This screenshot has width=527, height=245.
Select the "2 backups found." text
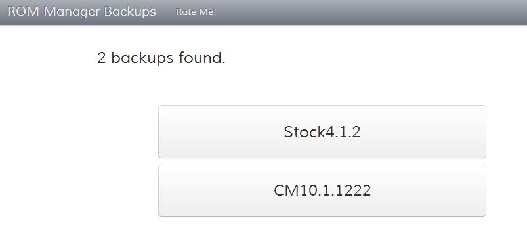point(161,58)
